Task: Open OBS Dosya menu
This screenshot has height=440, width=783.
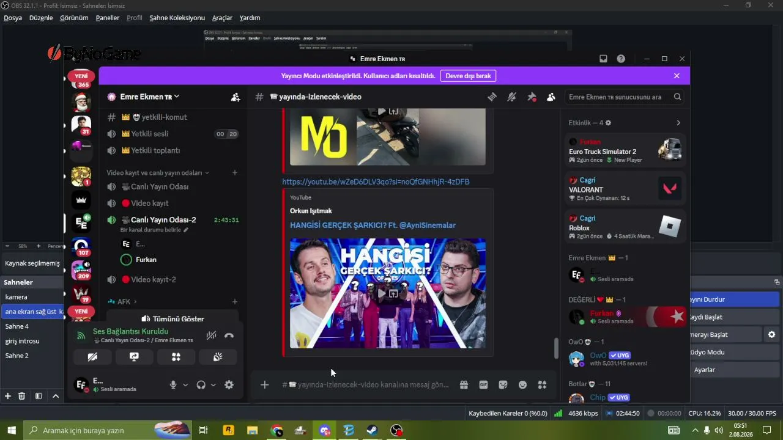Action: [x=13, y=18]
